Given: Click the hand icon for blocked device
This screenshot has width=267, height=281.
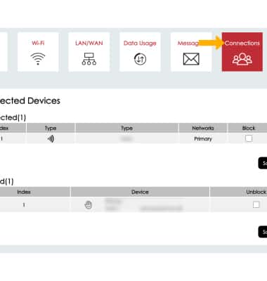Looking at the screenshot, I should 88,205.
